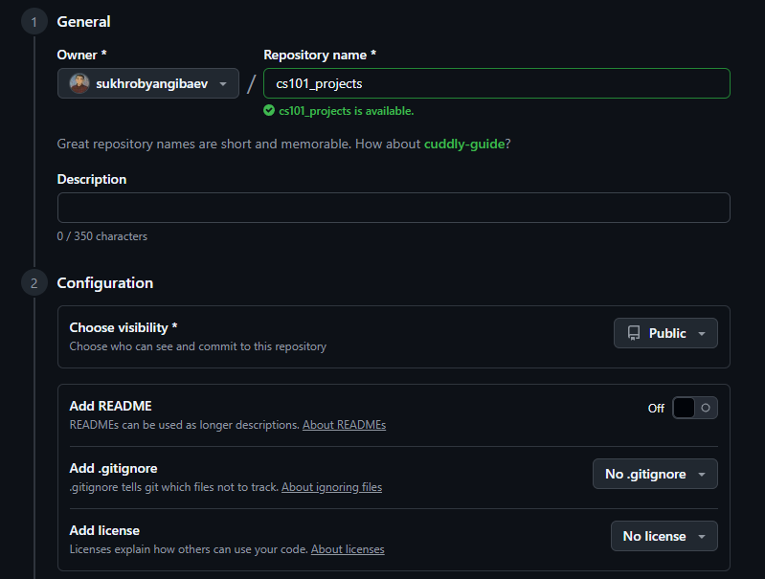Open the Public visibility dropdown
Viewport: 765px width, 579px height.
point(665,333)
